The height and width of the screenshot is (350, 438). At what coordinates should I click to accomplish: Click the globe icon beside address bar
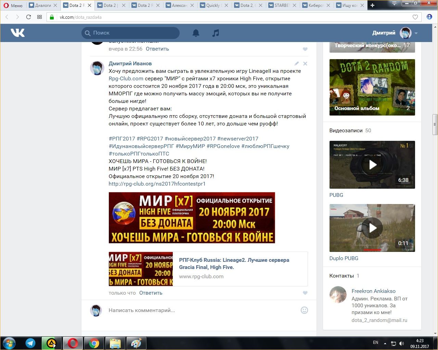click(x=429, y=17)
